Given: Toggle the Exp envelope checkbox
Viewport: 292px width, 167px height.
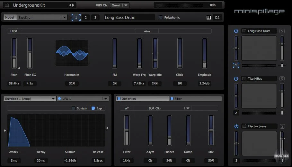Looking at the screenshot, I should [x=93, y=108].
